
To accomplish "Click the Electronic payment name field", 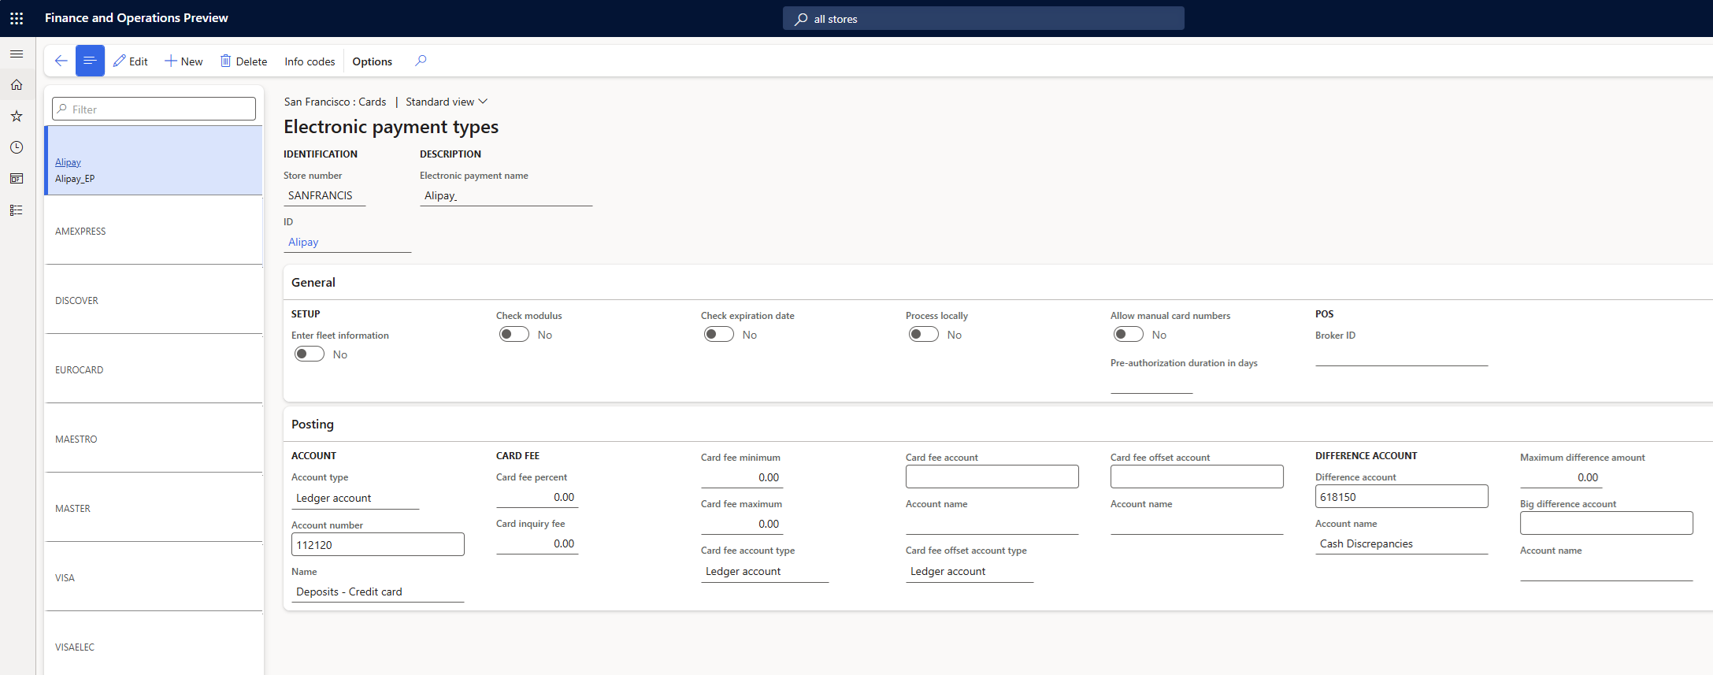I will pyautogui.click(x=506, y=196).
